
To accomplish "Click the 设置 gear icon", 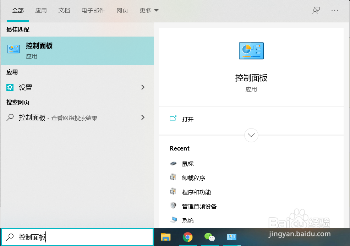I will point(10,87).
